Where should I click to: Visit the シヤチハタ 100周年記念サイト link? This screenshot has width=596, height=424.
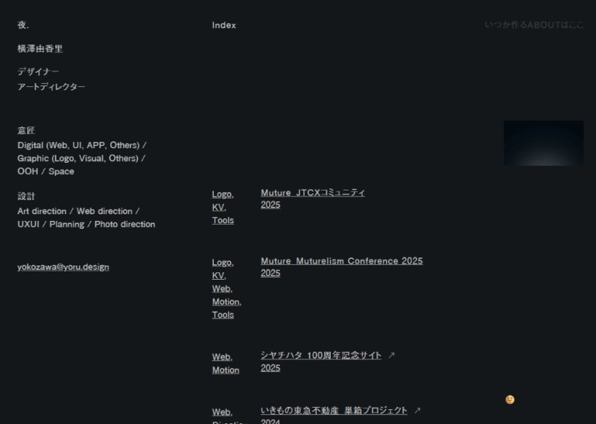click(x=321, y=356)
